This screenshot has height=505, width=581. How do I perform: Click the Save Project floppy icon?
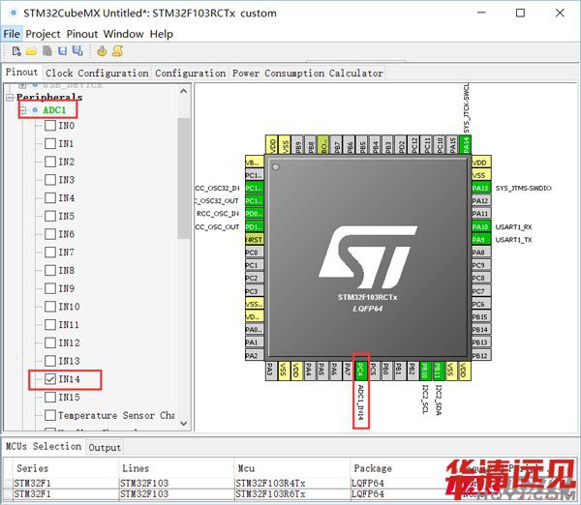click(62, 51)
